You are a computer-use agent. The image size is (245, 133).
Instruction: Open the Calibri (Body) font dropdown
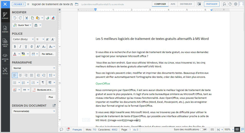point(23,39)
